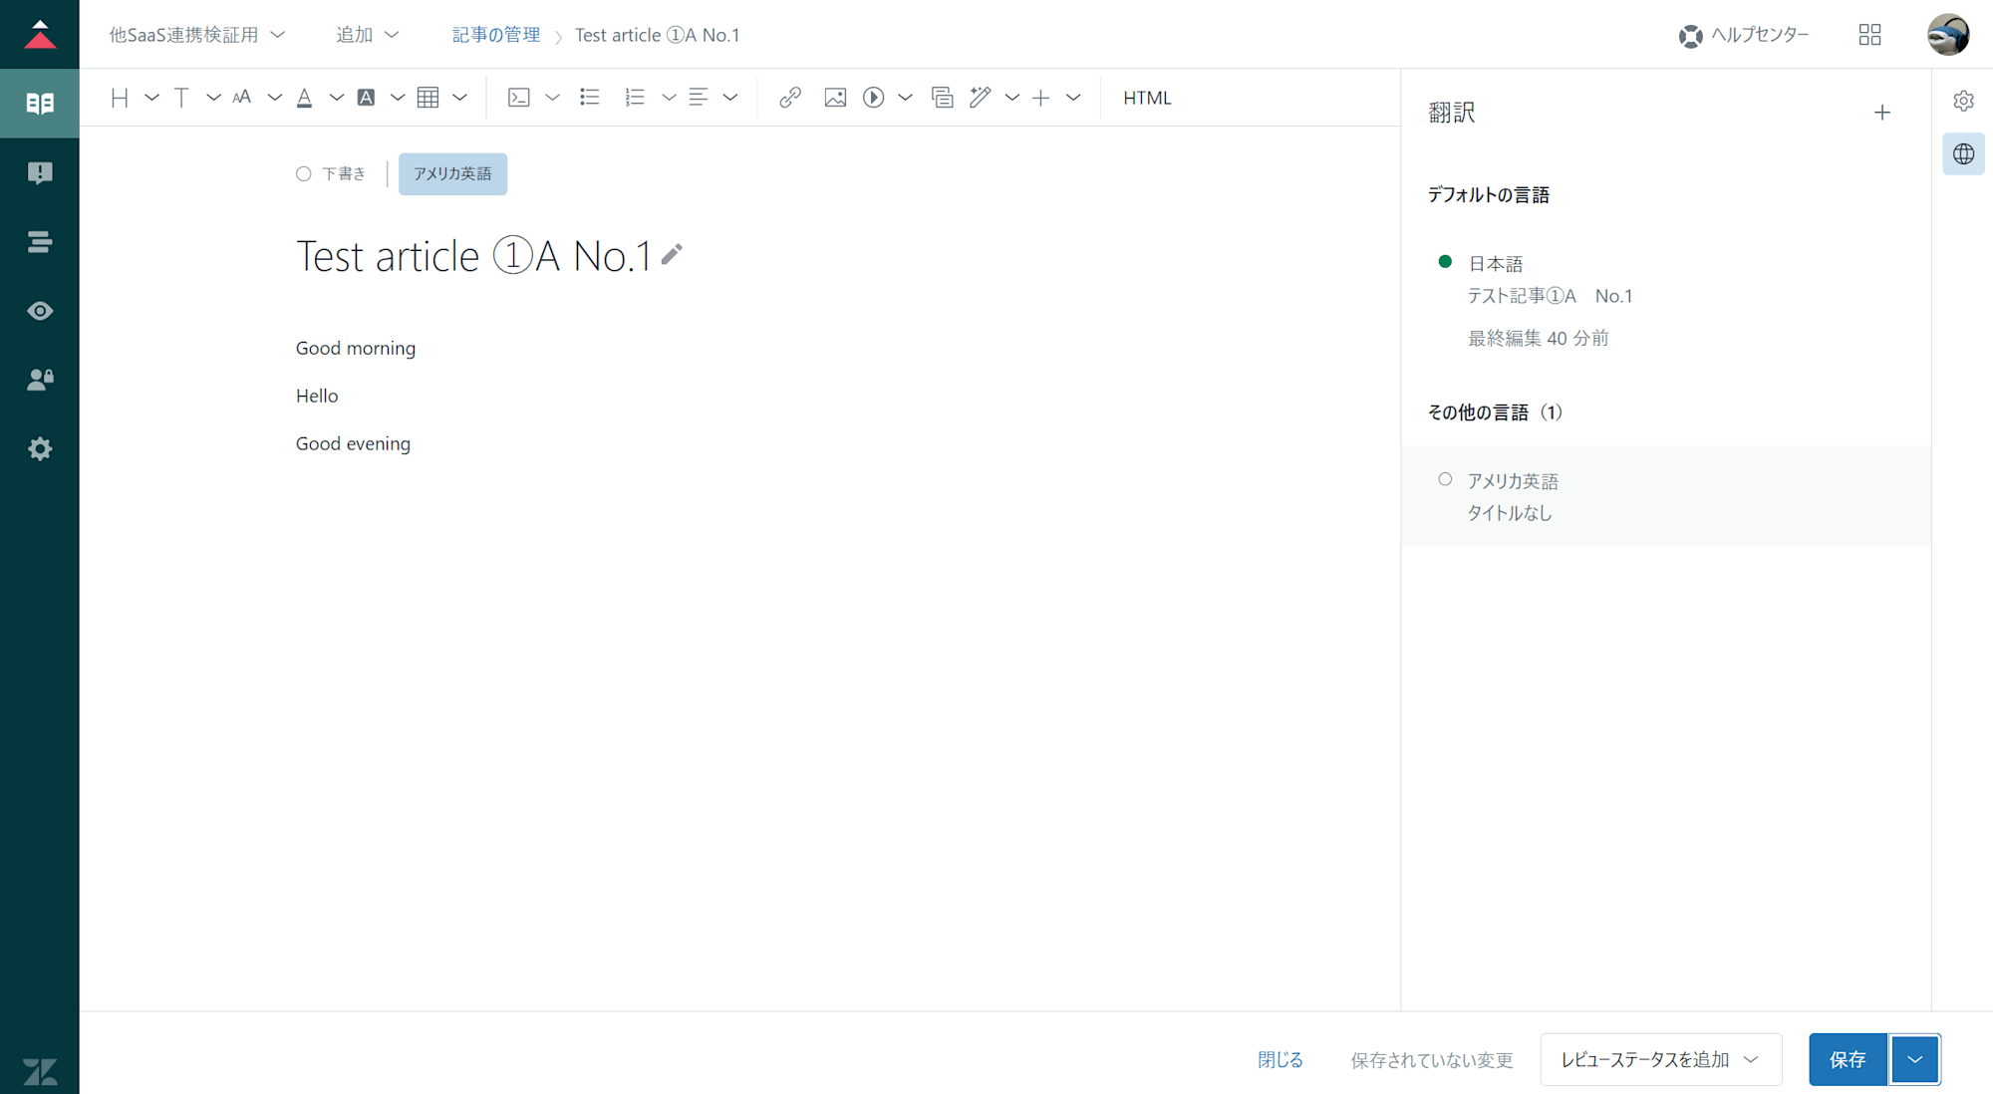The width and height of the screenshot is (1993, 1094).
Task: Expand the text style T dropdown arrow
Action: 213,98
